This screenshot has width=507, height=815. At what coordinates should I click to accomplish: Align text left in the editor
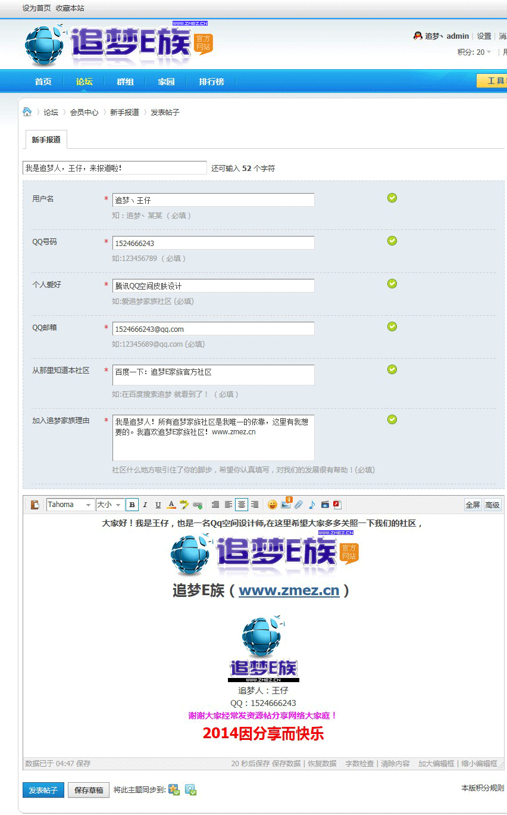coord(228,505)
